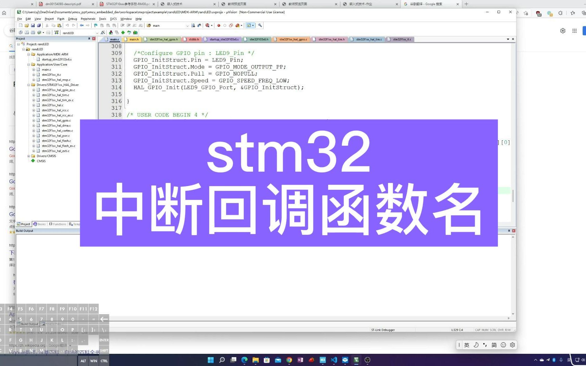Navigate backwards with blue arrow icon
The width and height of the screenshot is (586, 366).
[81, 25]
